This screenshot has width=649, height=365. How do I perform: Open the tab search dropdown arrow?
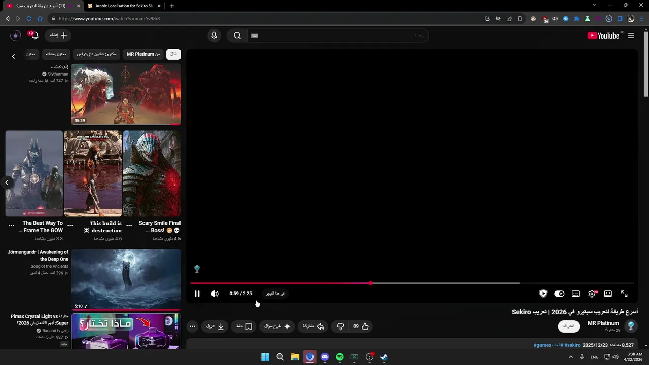594,5
